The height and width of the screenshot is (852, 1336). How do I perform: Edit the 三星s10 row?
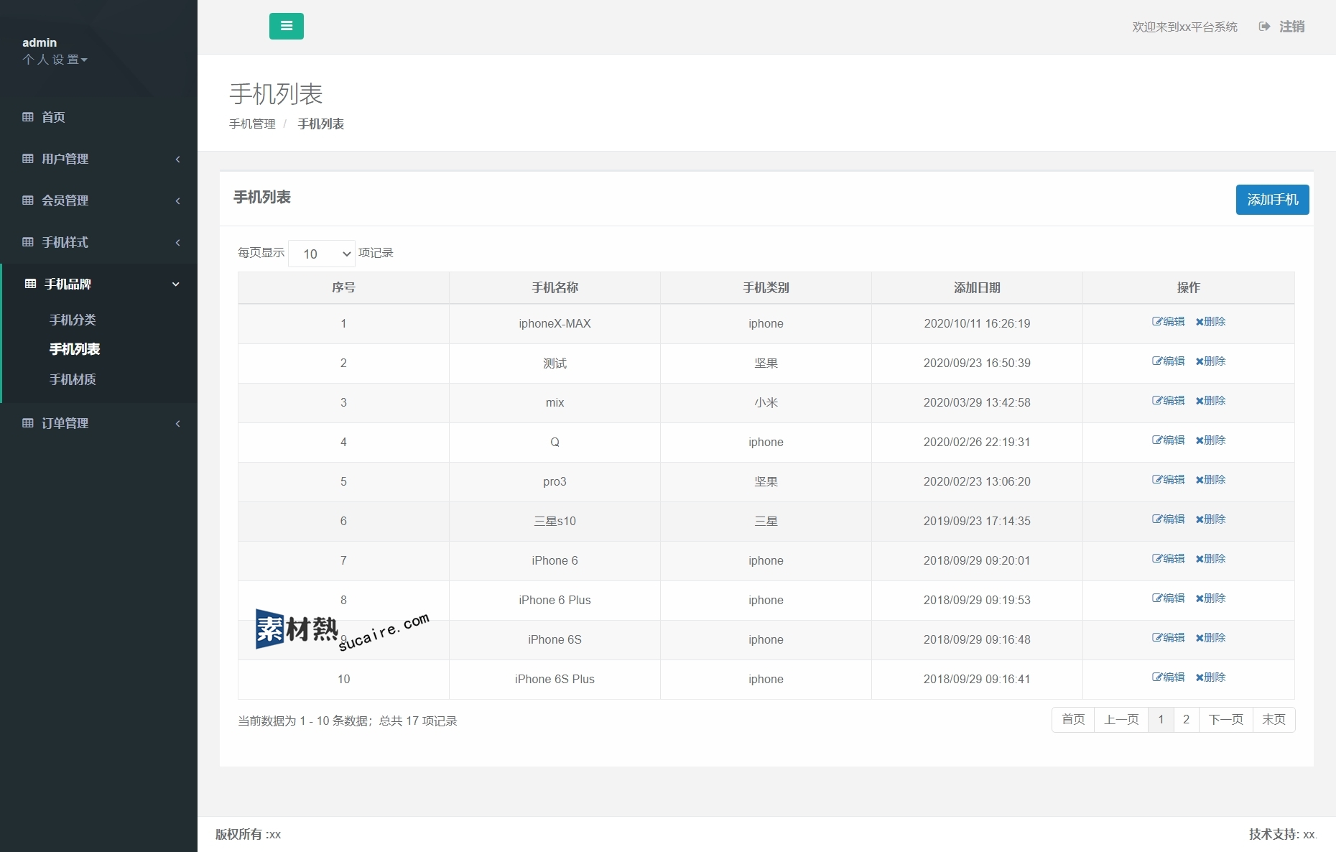[1168, 519]
